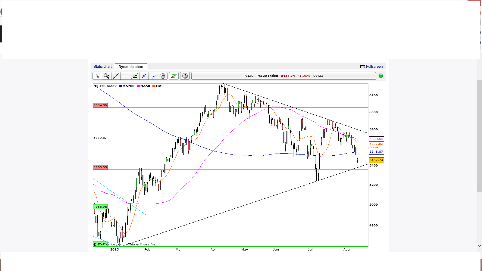The height and width of the screenshot is (271, 482).
Task: Click the green live status indicator
Action: [381, 76]
